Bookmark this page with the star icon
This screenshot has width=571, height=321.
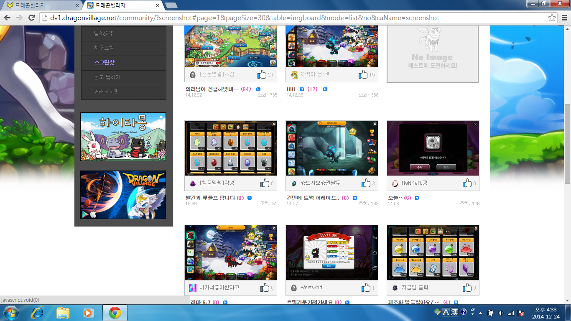[552, 18]
